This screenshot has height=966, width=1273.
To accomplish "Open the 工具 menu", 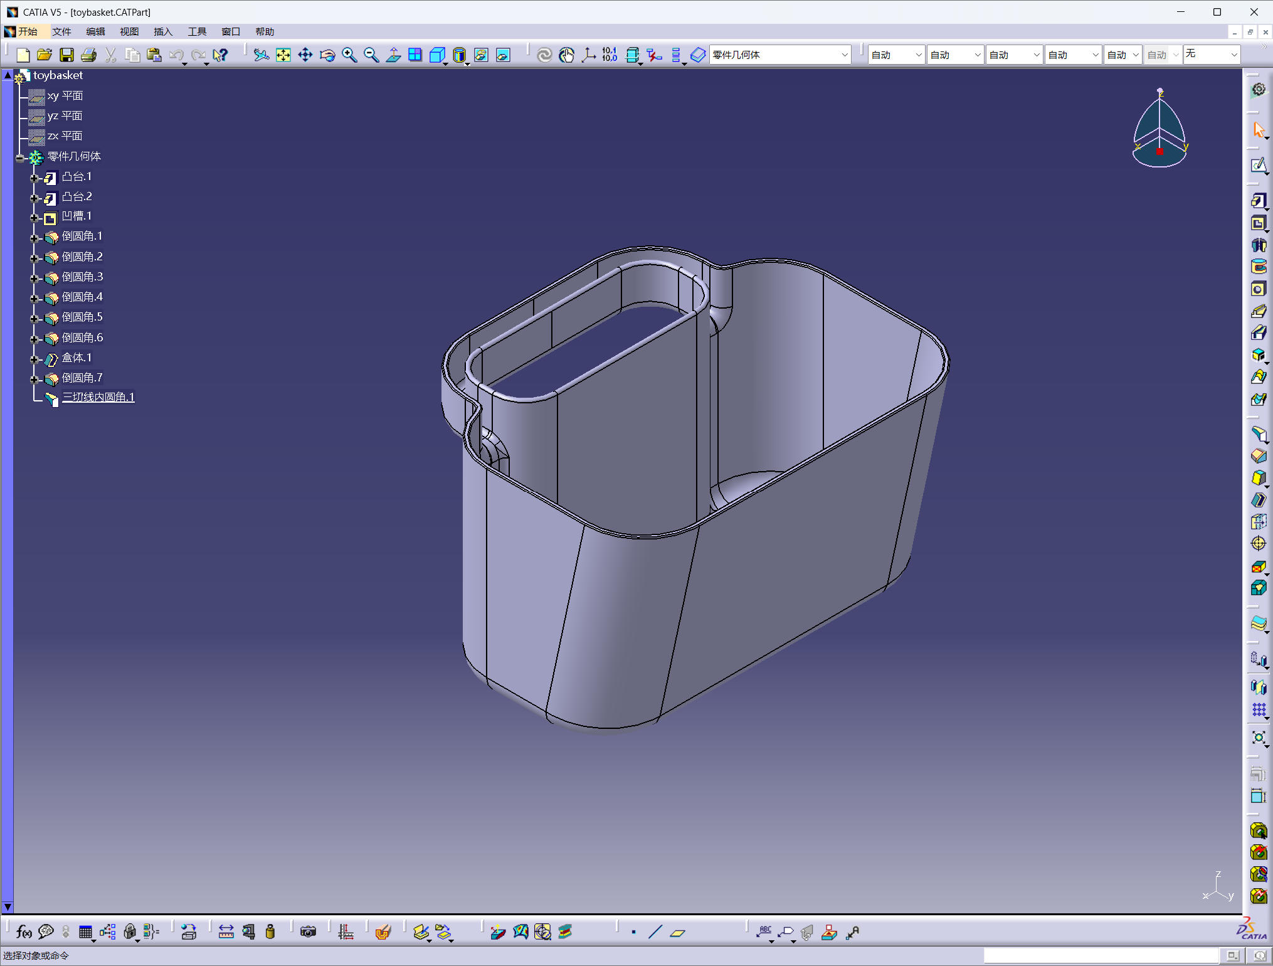I will tap(197, 31).
